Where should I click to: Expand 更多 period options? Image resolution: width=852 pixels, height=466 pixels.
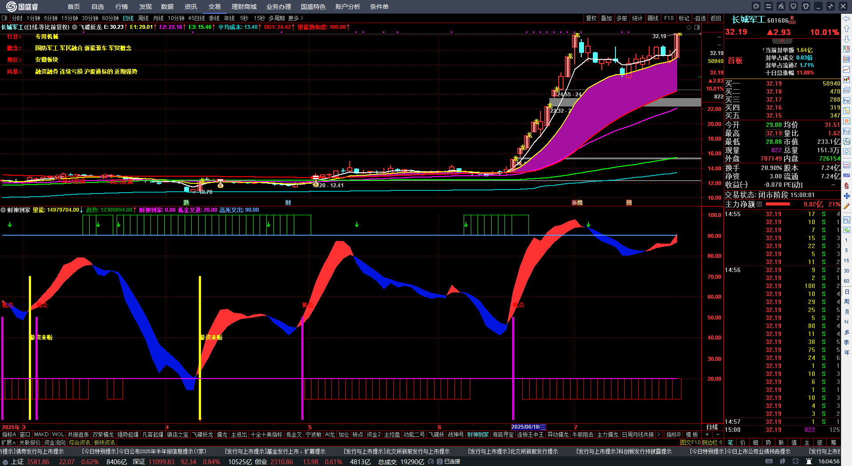click(x=296, y=18)
